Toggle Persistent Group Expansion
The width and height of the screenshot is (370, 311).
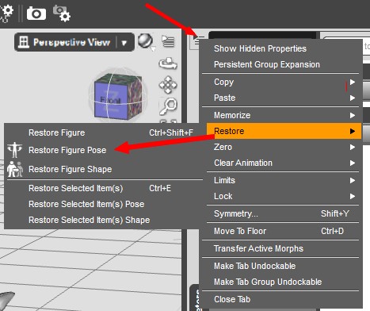click(x=280, y=64)
